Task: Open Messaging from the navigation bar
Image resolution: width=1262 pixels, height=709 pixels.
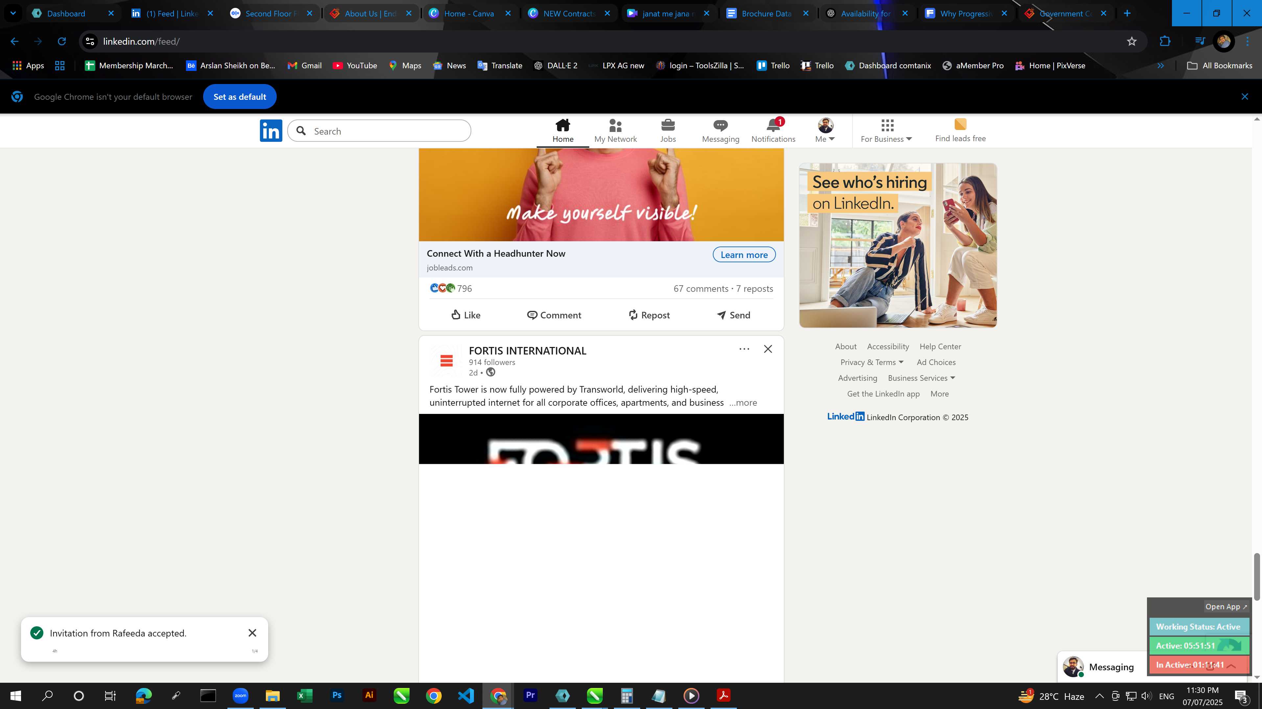Action: click(x=720, y=131)
